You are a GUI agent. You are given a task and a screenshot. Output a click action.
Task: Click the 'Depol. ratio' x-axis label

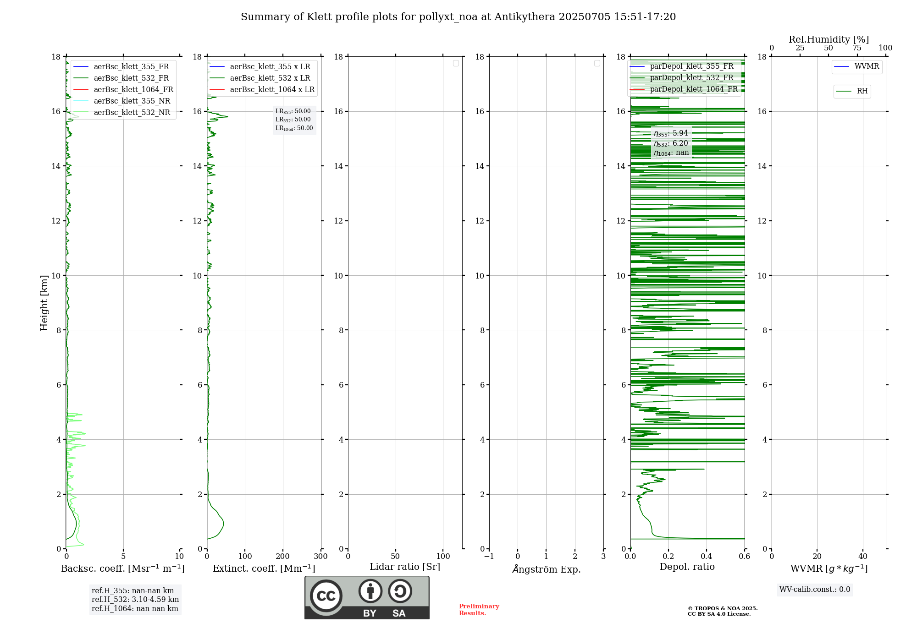(x=687, y=567)
